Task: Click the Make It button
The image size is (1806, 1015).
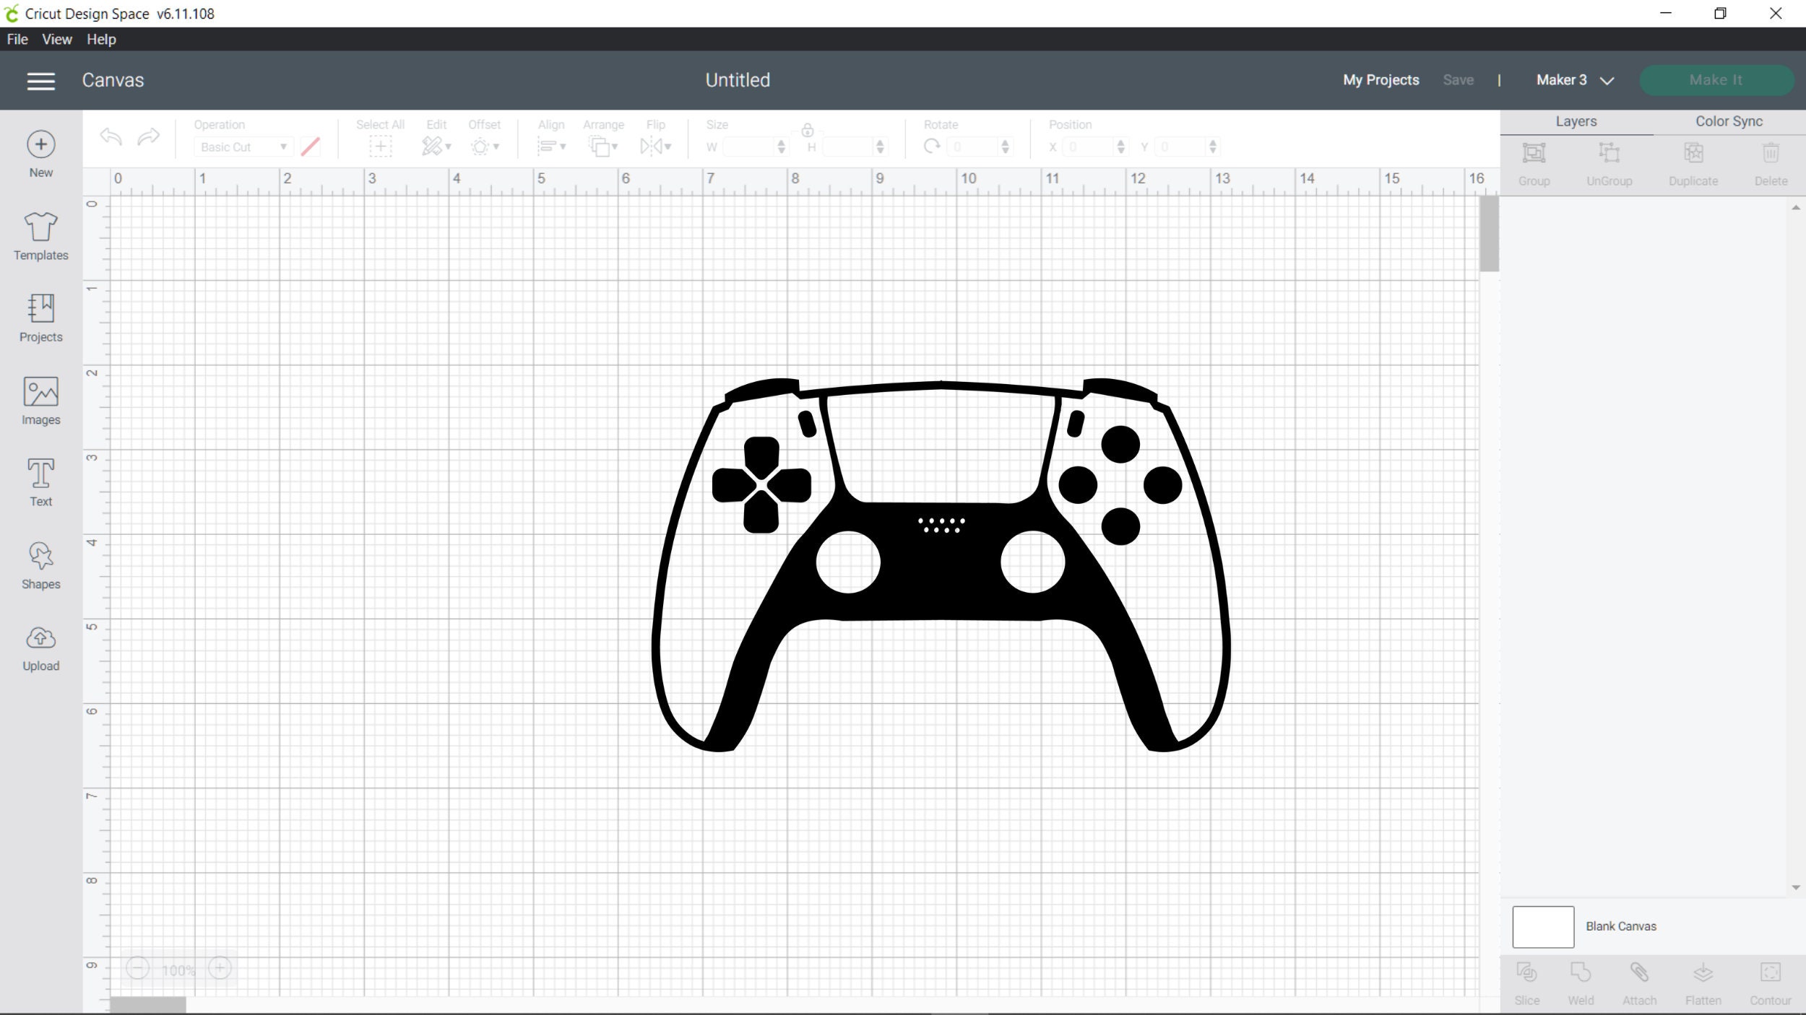Action: tap(1716, 79)
